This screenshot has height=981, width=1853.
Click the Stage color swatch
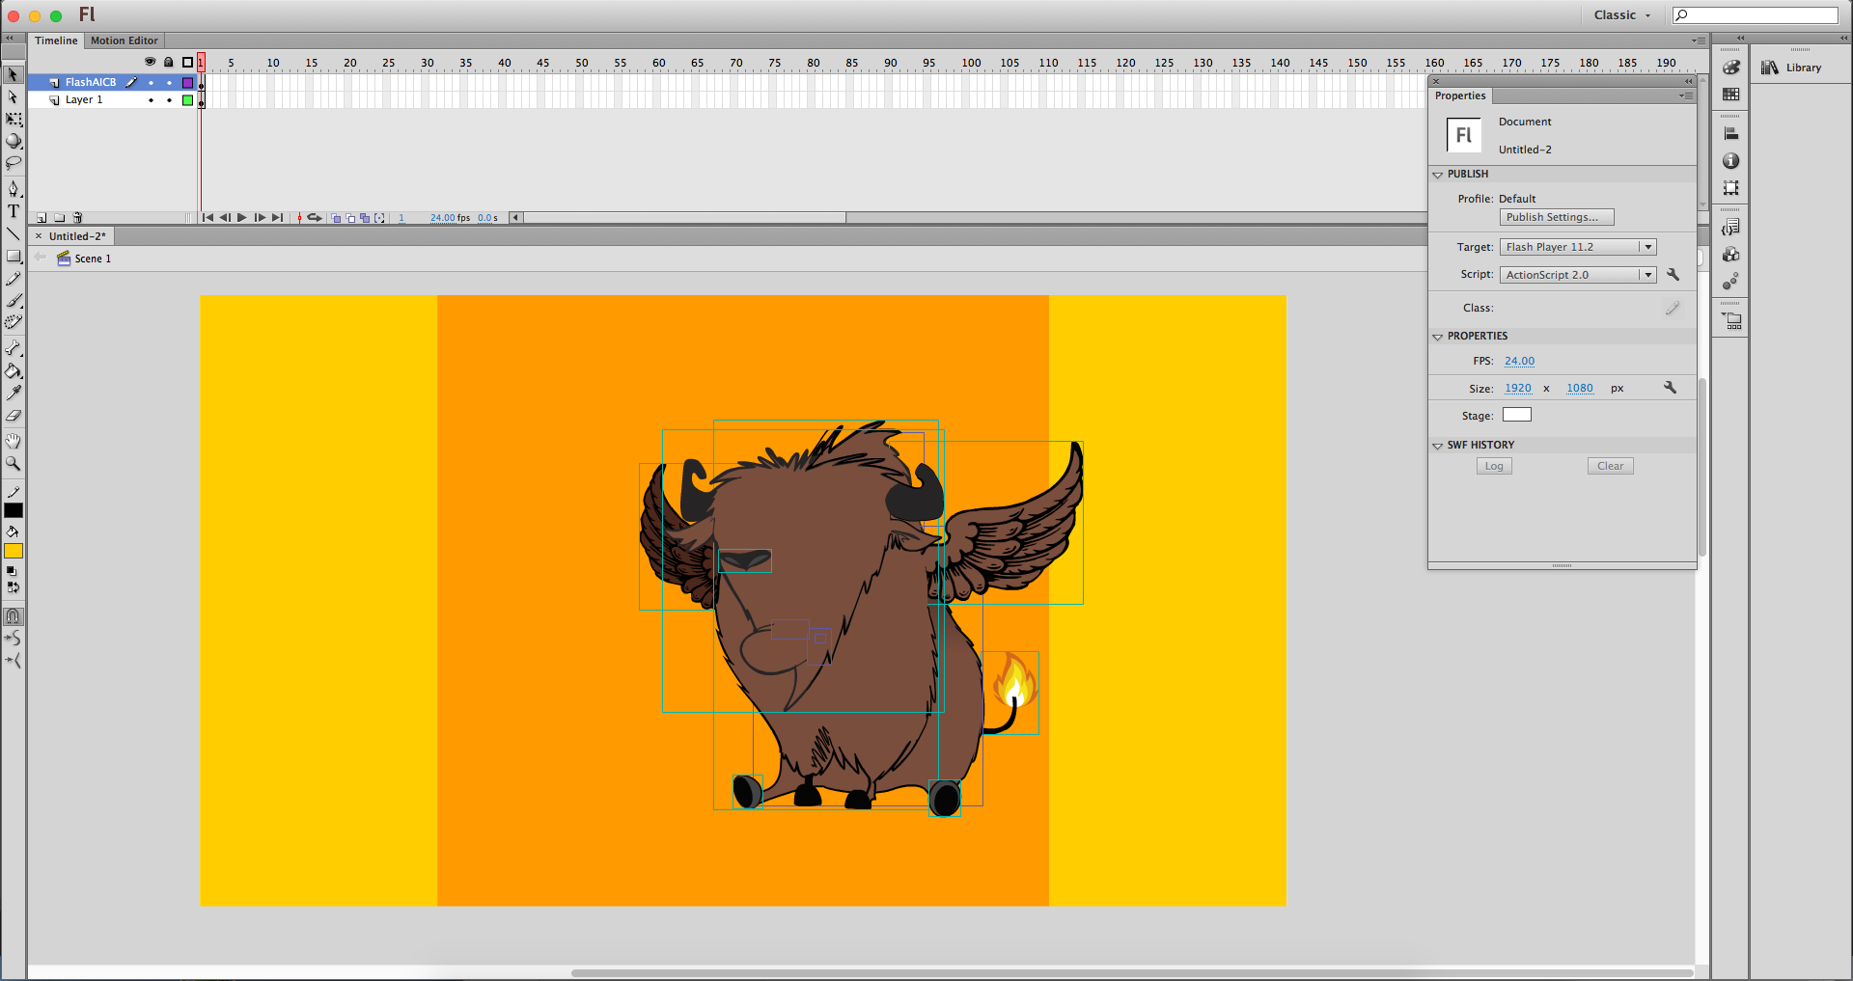tap(1516, 415)
